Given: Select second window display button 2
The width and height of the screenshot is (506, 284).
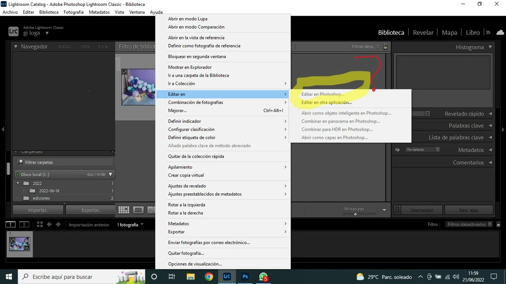Looking at the screenshot, I should point(24,224).
